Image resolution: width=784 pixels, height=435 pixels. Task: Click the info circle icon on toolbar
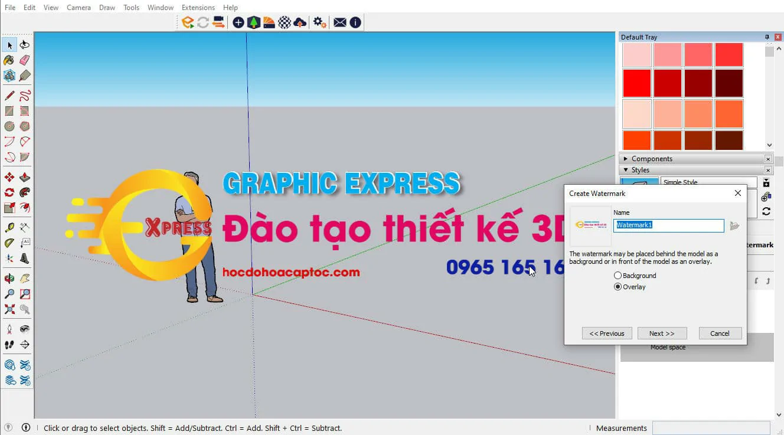click(x=355, y=22)
